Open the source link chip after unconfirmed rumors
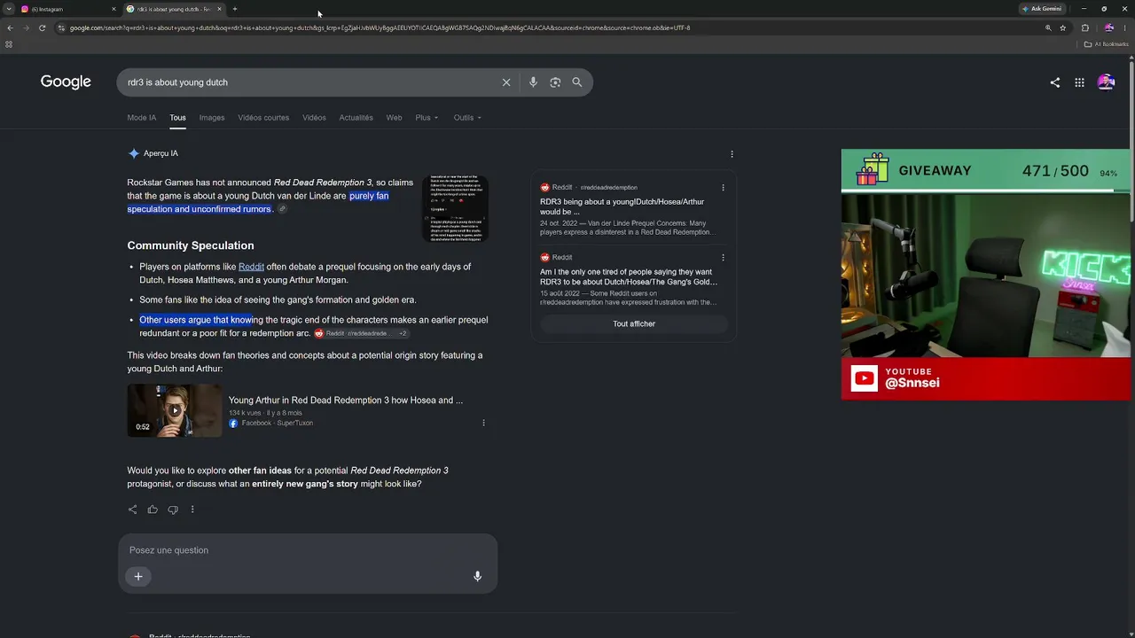 tap(282, 209)
